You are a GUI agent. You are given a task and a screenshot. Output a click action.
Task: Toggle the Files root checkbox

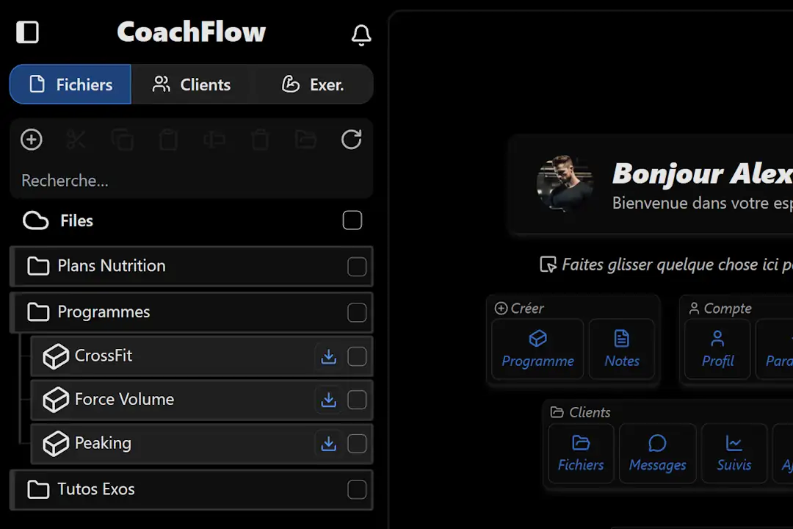tap(352, 220)
